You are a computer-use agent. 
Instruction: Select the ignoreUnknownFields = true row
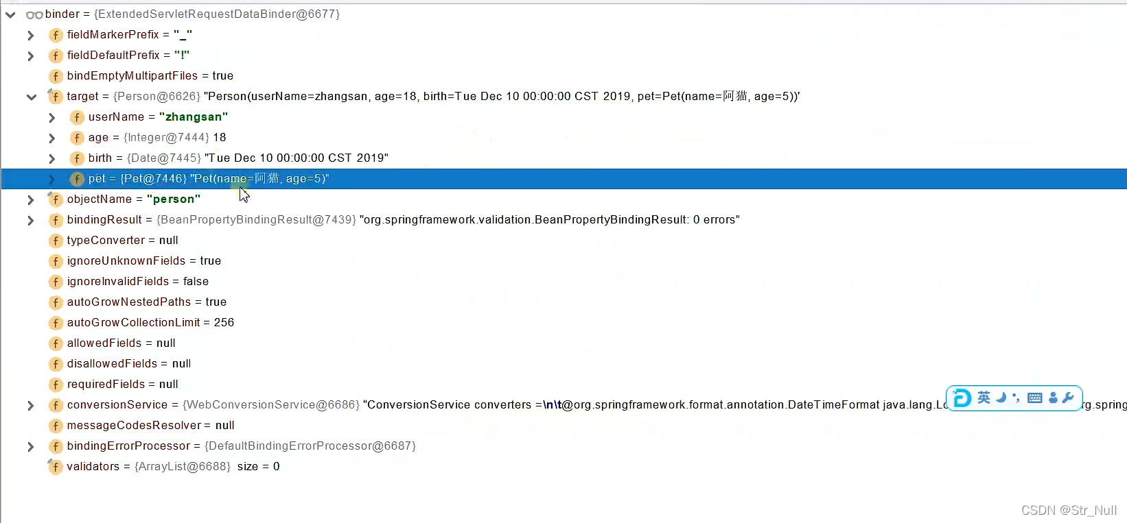point(144,261)
